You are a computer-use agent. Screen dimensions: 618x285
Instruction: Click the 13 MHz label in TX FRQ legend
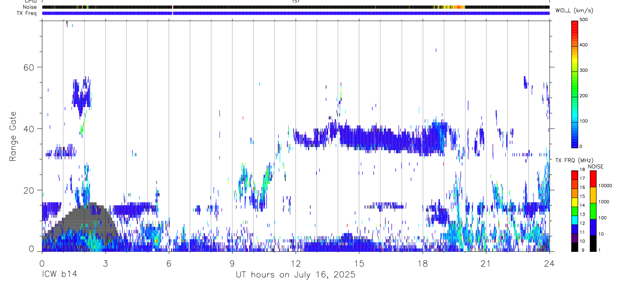[582, 214]
